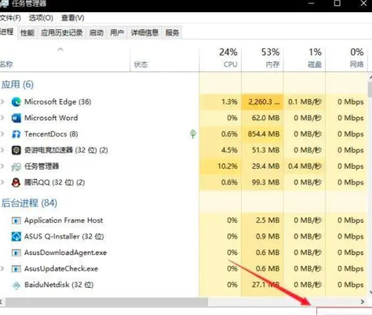Sort by the 内存 column header
The height and width of the screenshot is (315, 372).
point(262,59)
